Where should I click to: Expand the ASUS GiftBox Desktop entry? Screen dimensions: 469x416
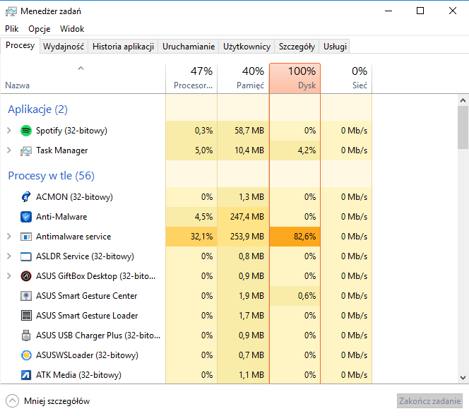tap(9, 276)
